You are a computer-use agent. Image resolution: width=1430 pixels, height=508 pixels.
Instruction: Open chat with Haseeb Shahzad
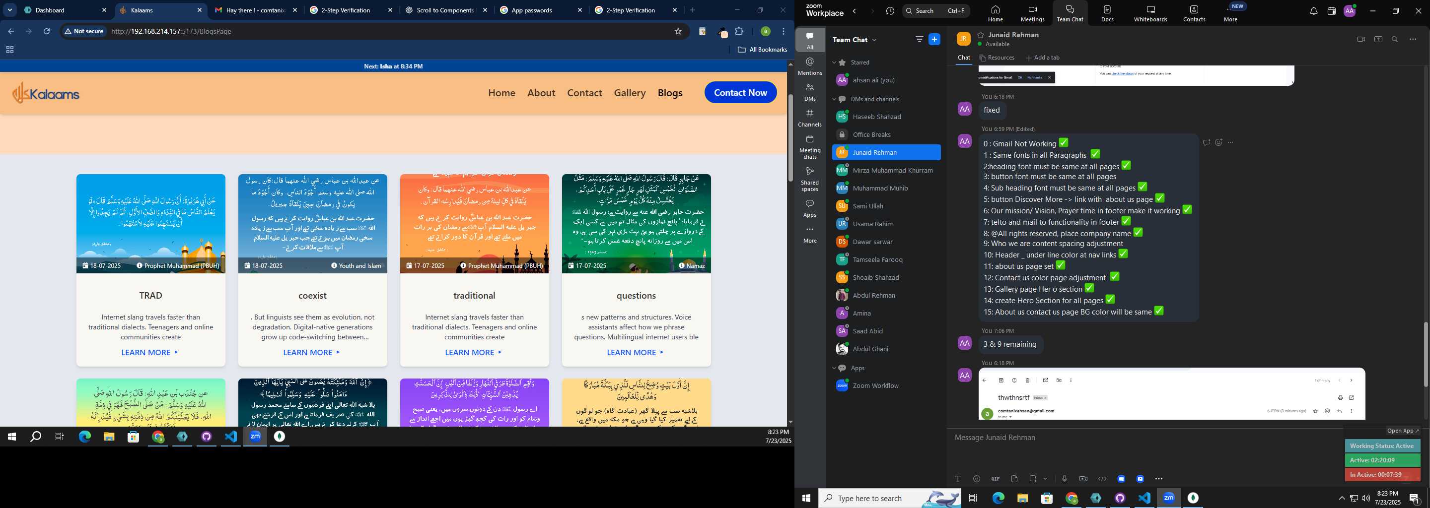[886, 117]
